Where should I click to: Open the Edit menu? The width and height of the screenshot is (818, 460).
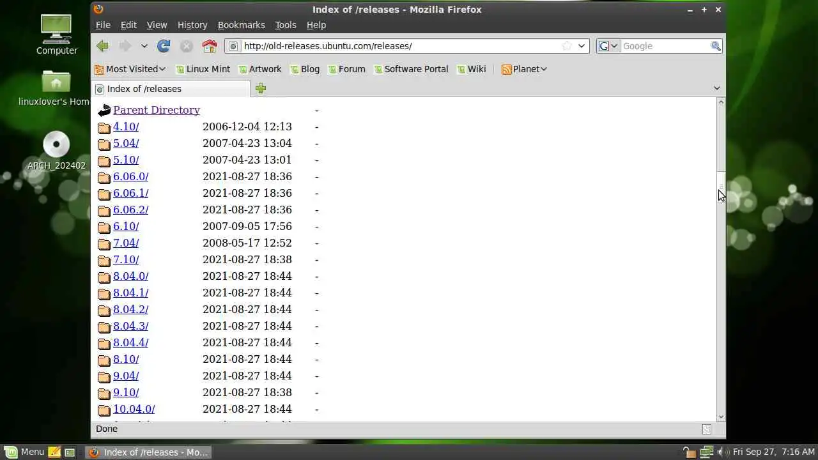click(x=128, y=25)
